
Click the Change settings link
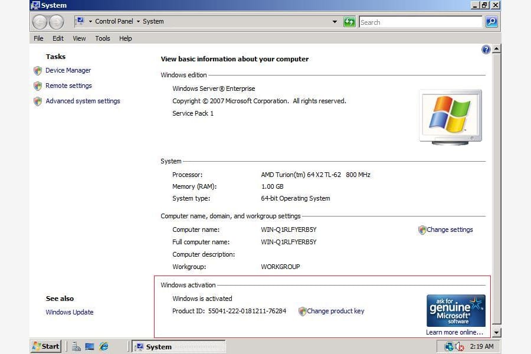(x=450, y=230)
